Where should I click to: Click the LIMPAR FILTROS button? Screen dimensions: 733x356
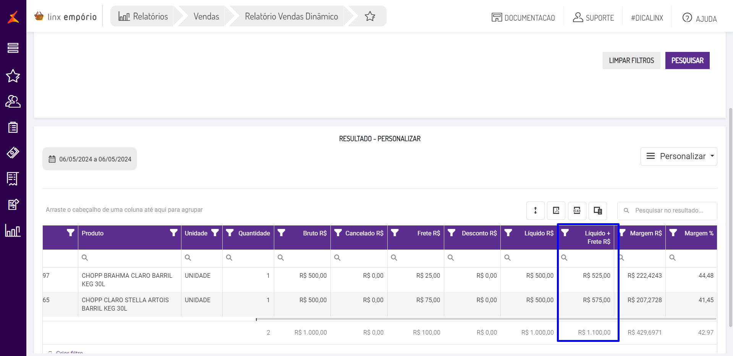click(x=631, y=61)
